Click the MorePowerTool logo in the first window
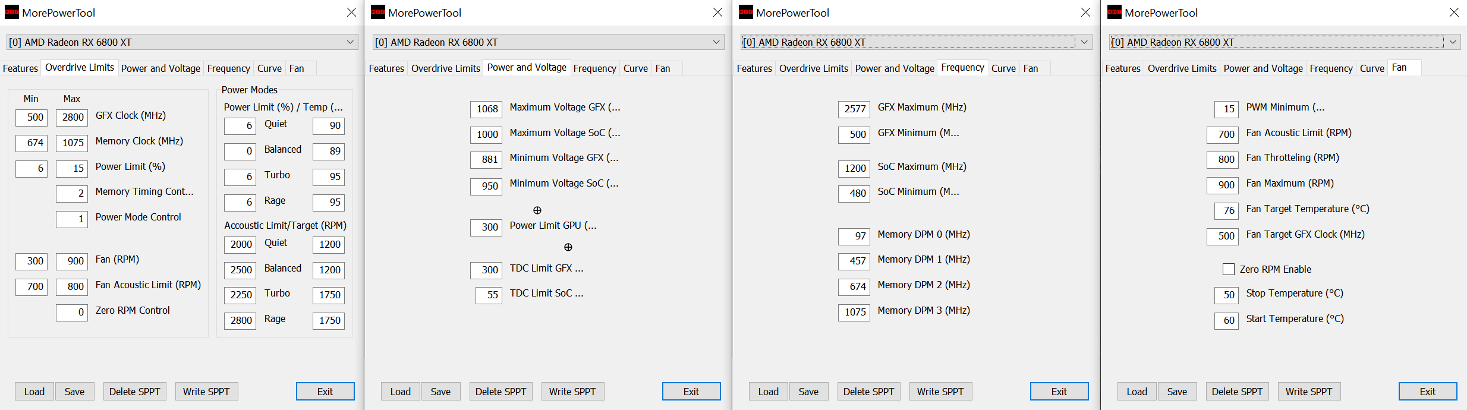The height and width of the screenshot is (410, 1467). [x=11, y=12]
